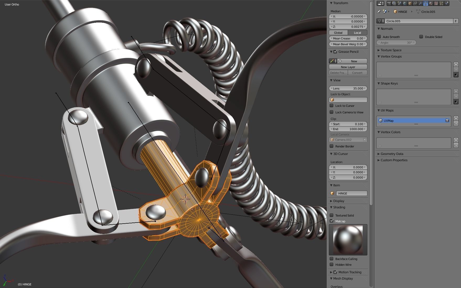Enable Textured Solid shading checkbox

pyautogui.click(x=332, y=215)
